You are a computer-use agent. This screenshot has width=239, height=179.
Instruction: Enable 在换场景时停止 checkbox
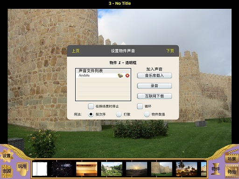click(91, 106)
